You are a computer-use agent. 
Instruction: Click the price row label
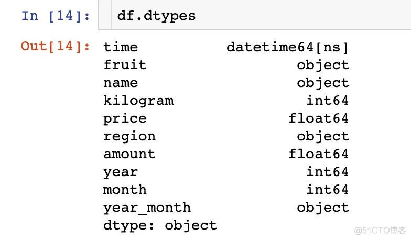pos(125,119)
